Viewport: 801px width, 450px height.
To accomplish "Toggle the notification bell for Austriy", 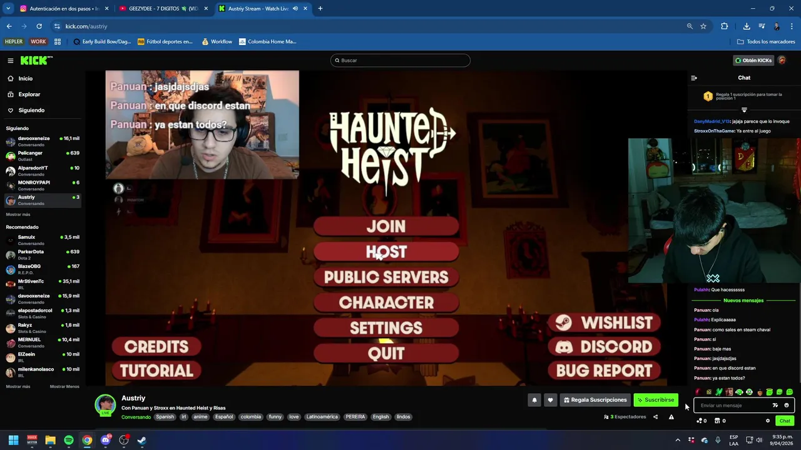I will 534,400.
